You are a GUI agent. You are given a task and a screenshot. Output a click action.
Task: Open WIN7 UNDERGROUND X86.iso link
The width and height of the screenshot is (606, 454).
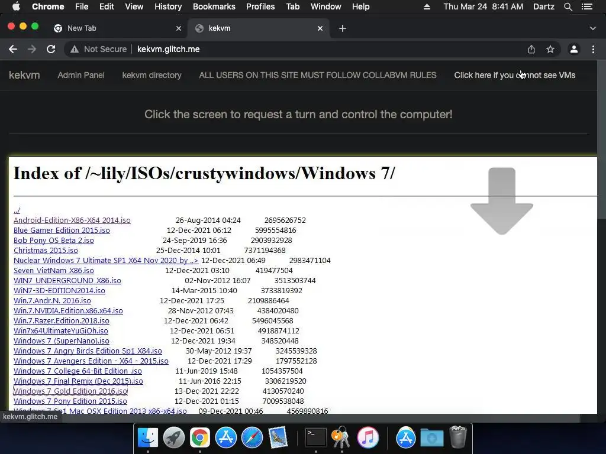67,280
